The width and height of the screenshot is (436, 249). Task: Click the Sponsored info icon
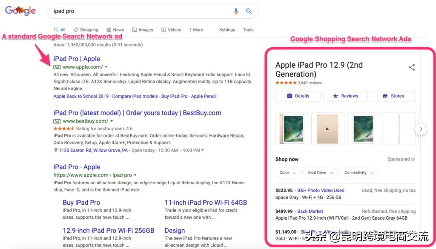tap(413, 159)
